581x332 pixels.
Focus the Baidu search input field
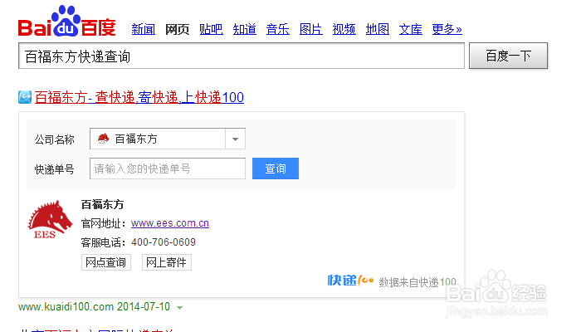[x=242, y=56]
